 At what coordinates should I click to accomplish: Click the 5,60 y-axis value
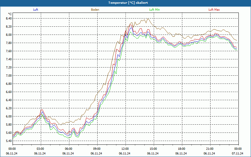click(x=9, y=133)
